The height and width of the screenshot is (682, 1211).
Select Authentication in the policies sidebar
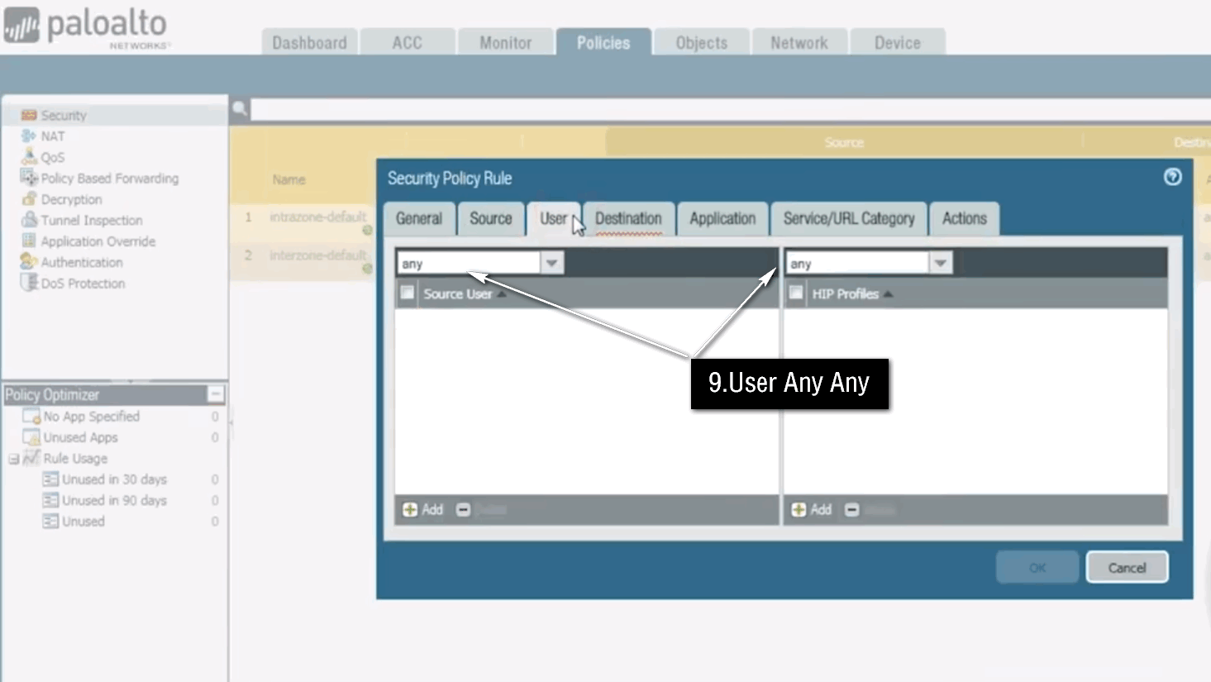(x=82, y=262)
